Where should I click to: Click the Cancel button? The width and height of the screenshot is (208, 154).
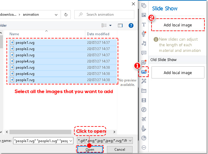[120, 150]
